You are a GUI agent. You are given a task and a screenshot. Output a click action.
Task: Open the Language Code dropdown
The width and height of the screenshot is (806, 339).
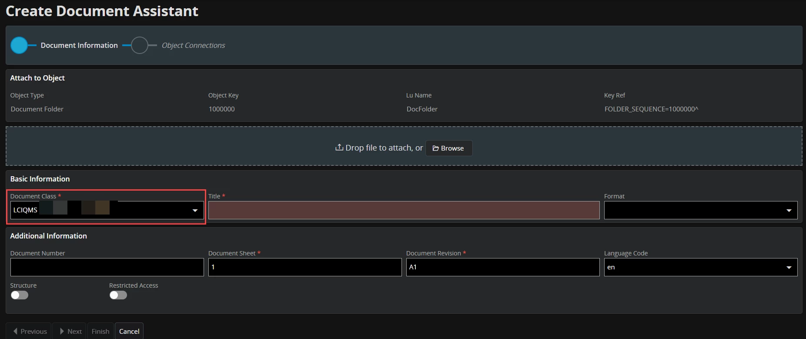[x=789, y=268]
